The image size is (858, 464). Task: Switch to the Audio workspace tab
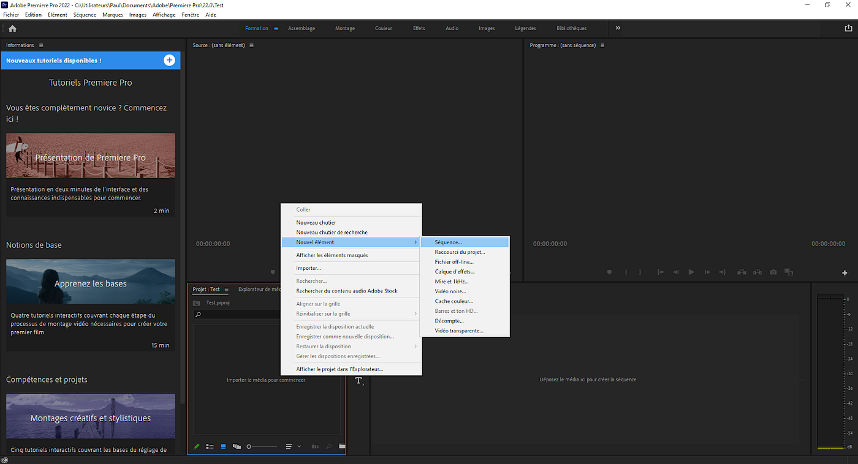tap(452, 28)
